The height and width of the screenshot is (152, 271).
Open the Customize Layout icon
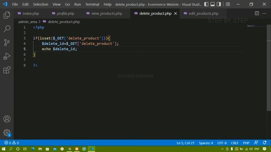point(228,4)
